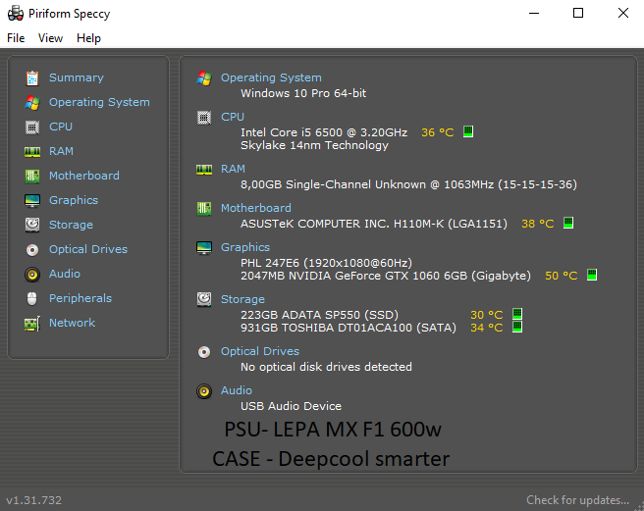This screenshot has width=644, height=511.
Task: Click the RAM module icon in sidebar
Action: click(32, 151)
